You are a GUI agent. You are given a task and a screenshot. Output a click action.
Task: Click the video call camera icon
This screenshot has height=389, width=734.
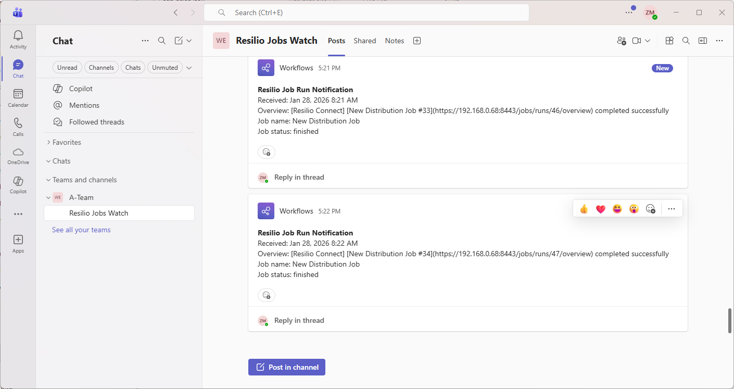[x=637, y=41]
